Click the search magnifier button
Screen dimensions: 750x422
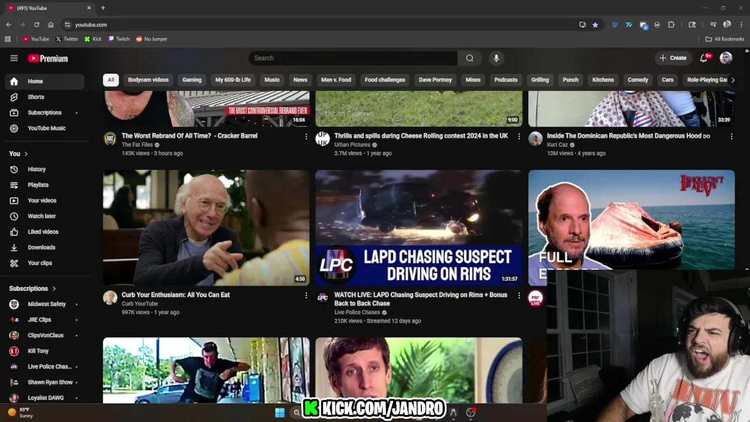click(469, 58)
